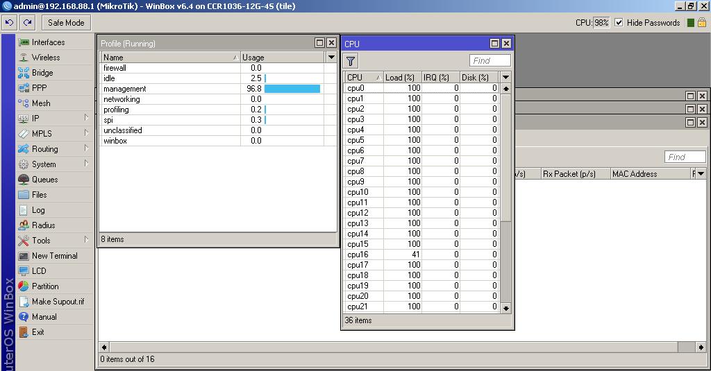Screen dimensions: 711x371
Task: Click the Queues sidebar icon
Action: click(x=24, y=180)
